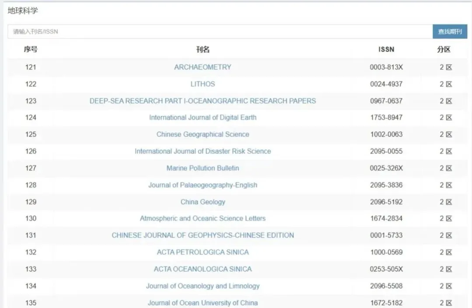Click serial number 133
Image resolution: width=472 pixels, height=308 pixels.
coord(31,269)
